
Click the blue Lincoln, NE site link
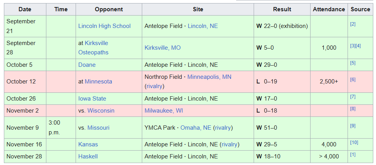(x=203, y=26)
